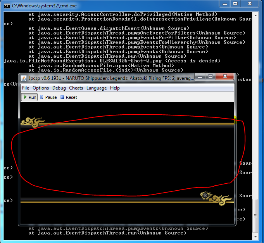This screenshot has height=243, width=264.
Task: Open the Options menu
Action: coord(41,88)
